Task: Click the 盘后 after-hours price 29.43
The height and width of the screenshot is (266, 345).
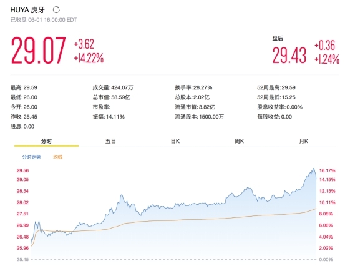Action: pyautogui.click(x=289, y=56)
